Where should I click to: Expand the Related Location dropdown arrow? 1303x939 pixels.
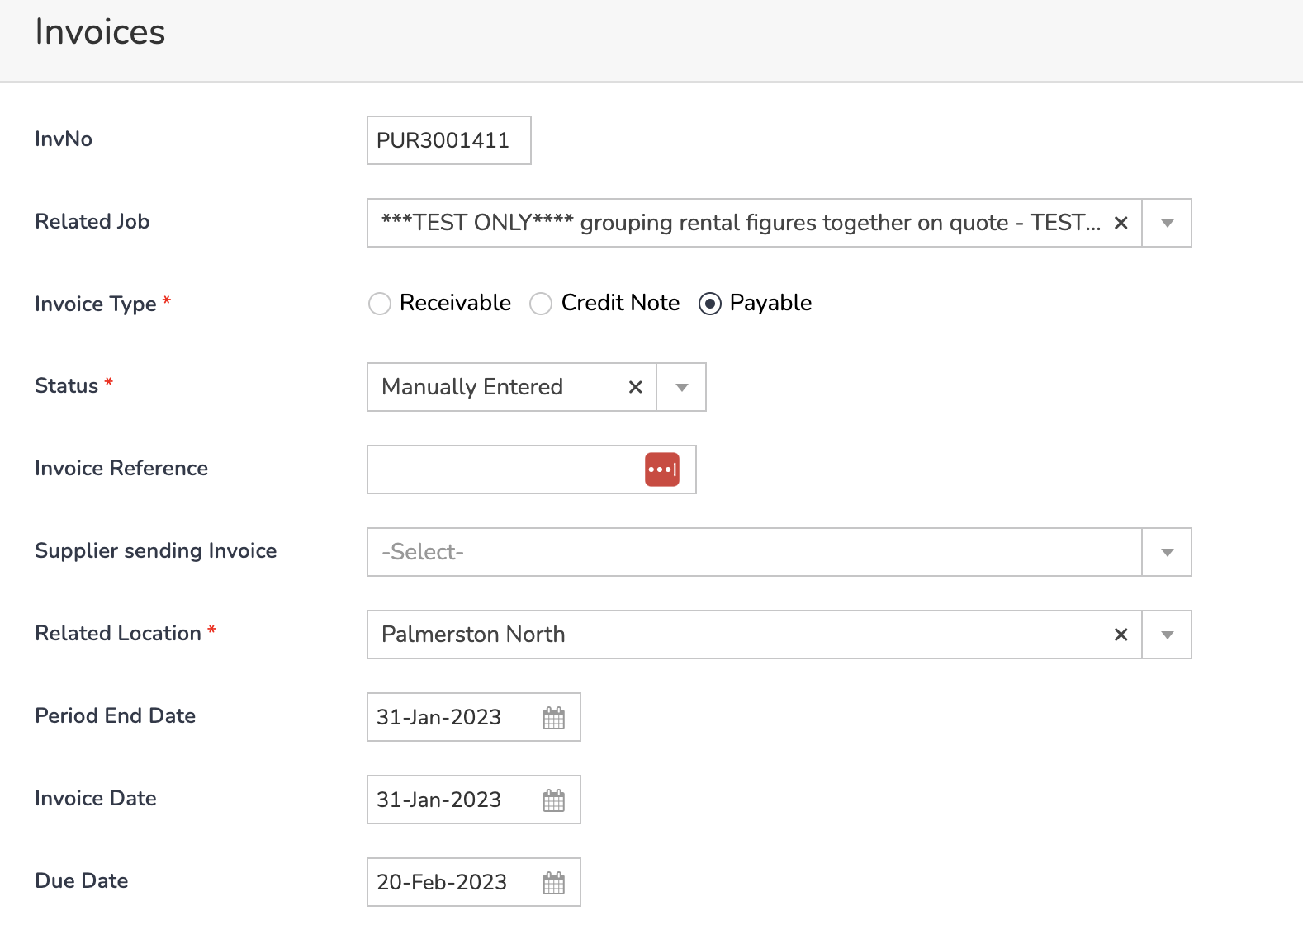[x=1167, y=635]
